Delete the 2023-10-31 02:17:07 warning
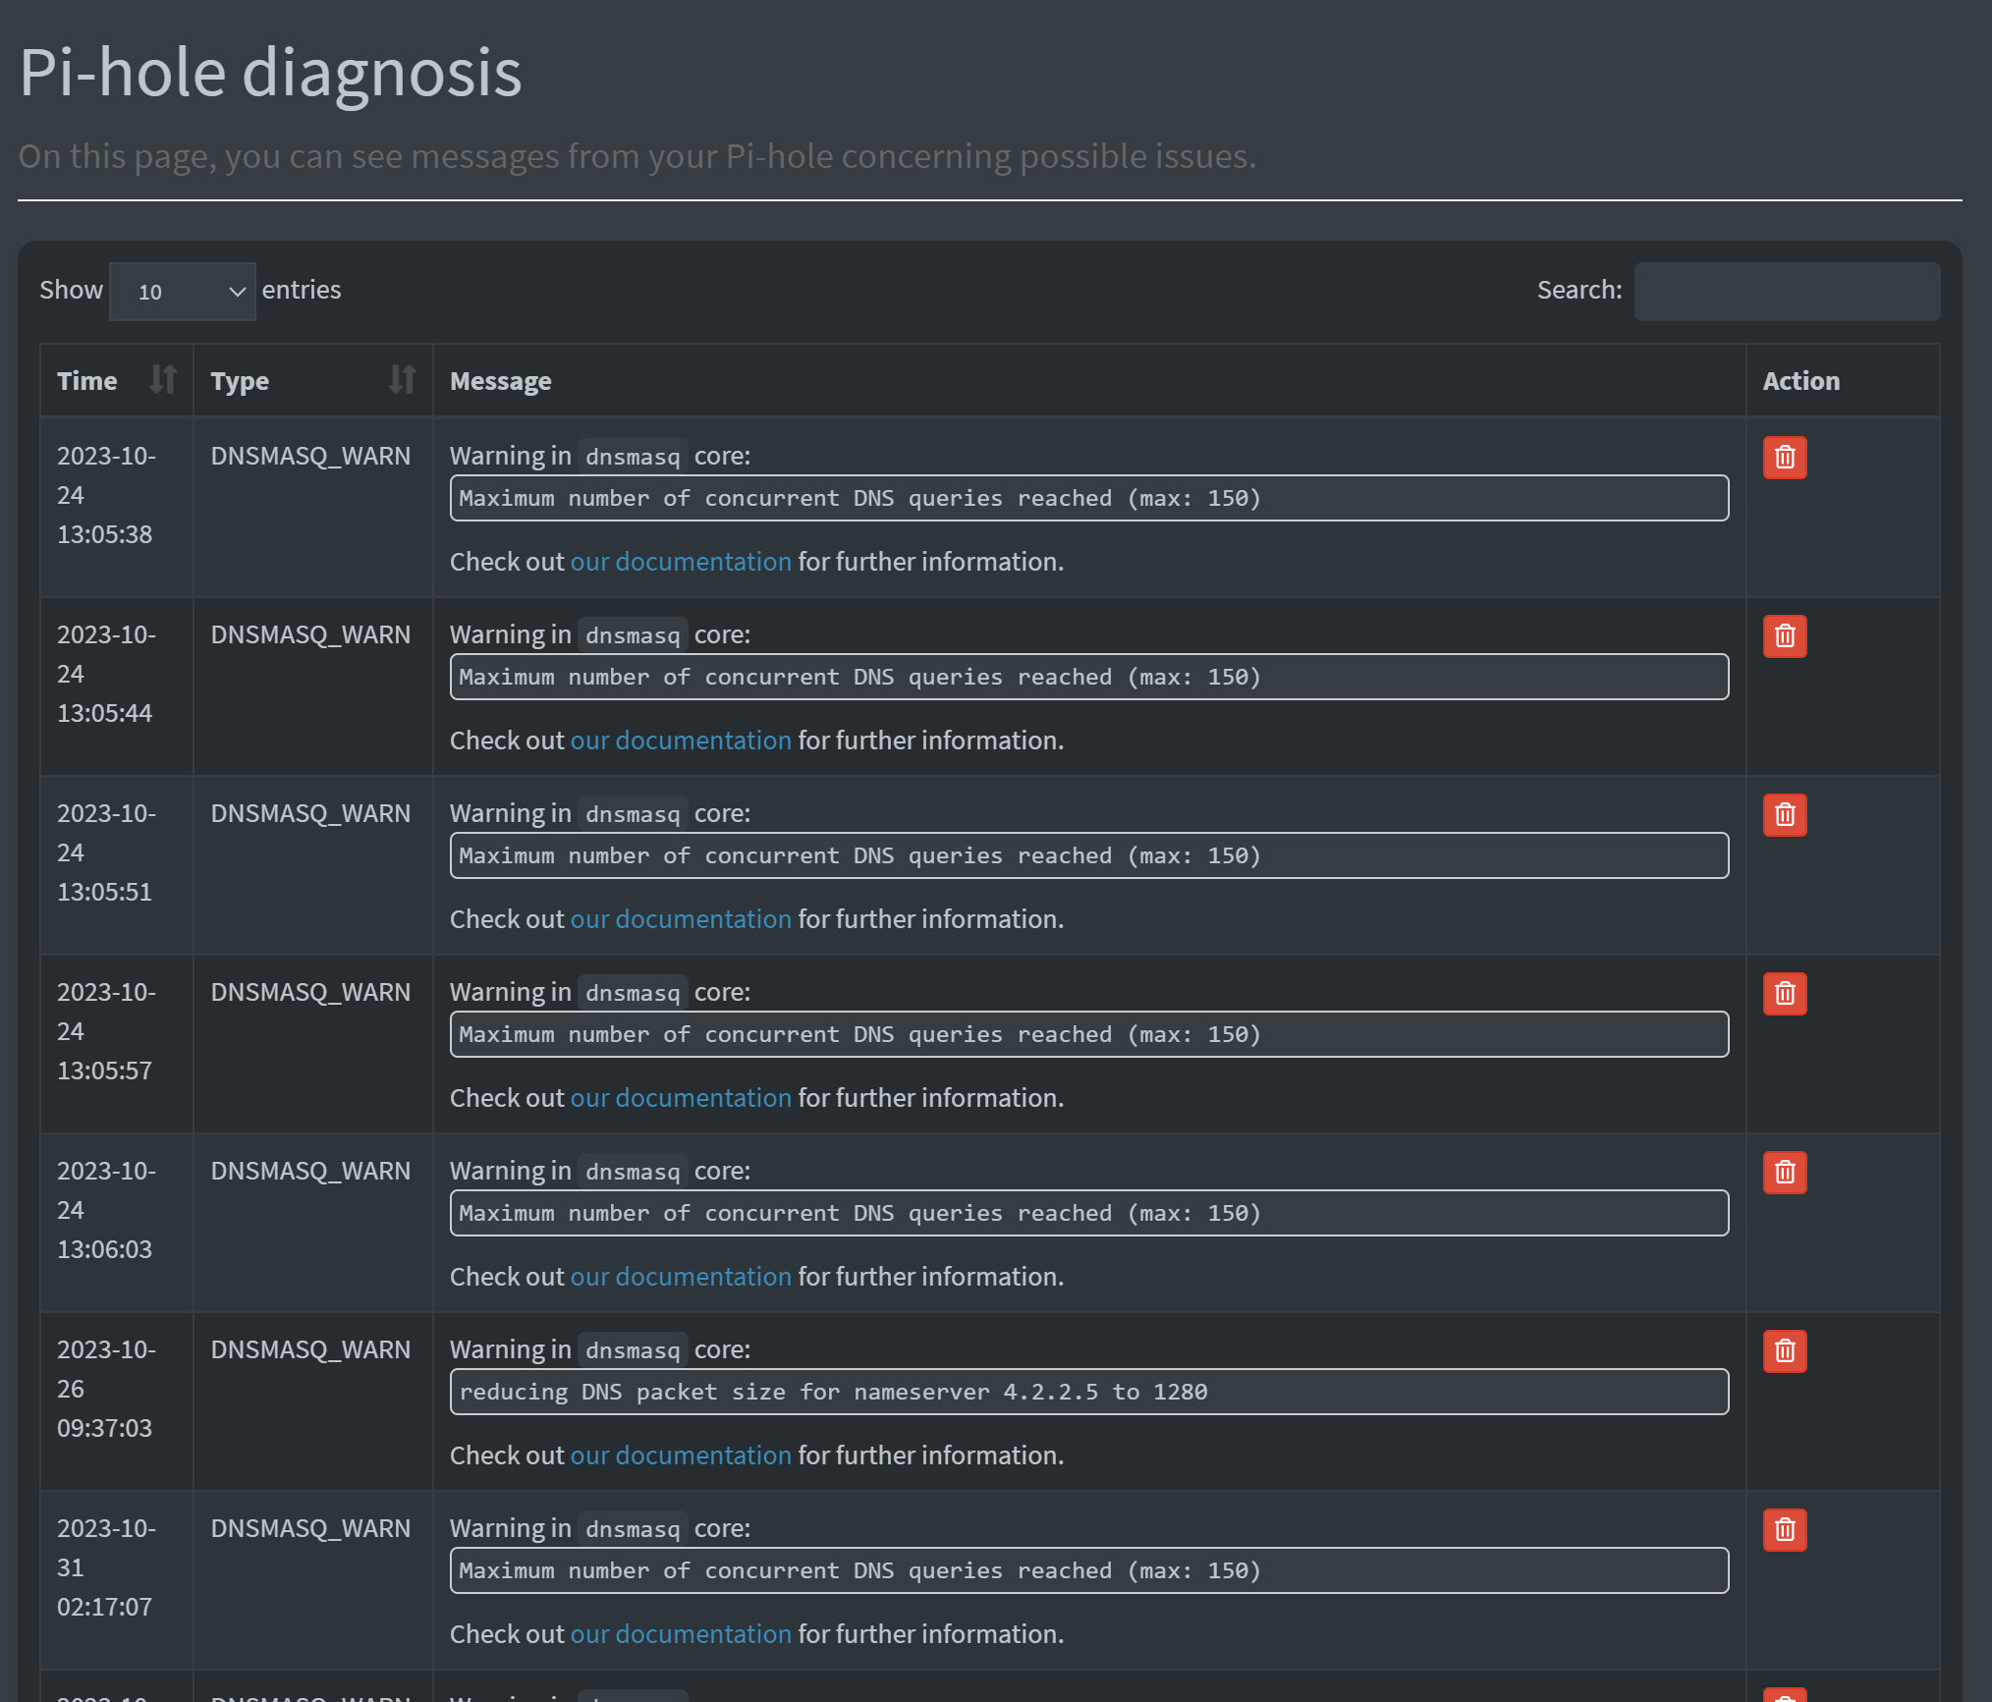This screenshot has width=1992, height=1702. (x=1784, y=1530)
